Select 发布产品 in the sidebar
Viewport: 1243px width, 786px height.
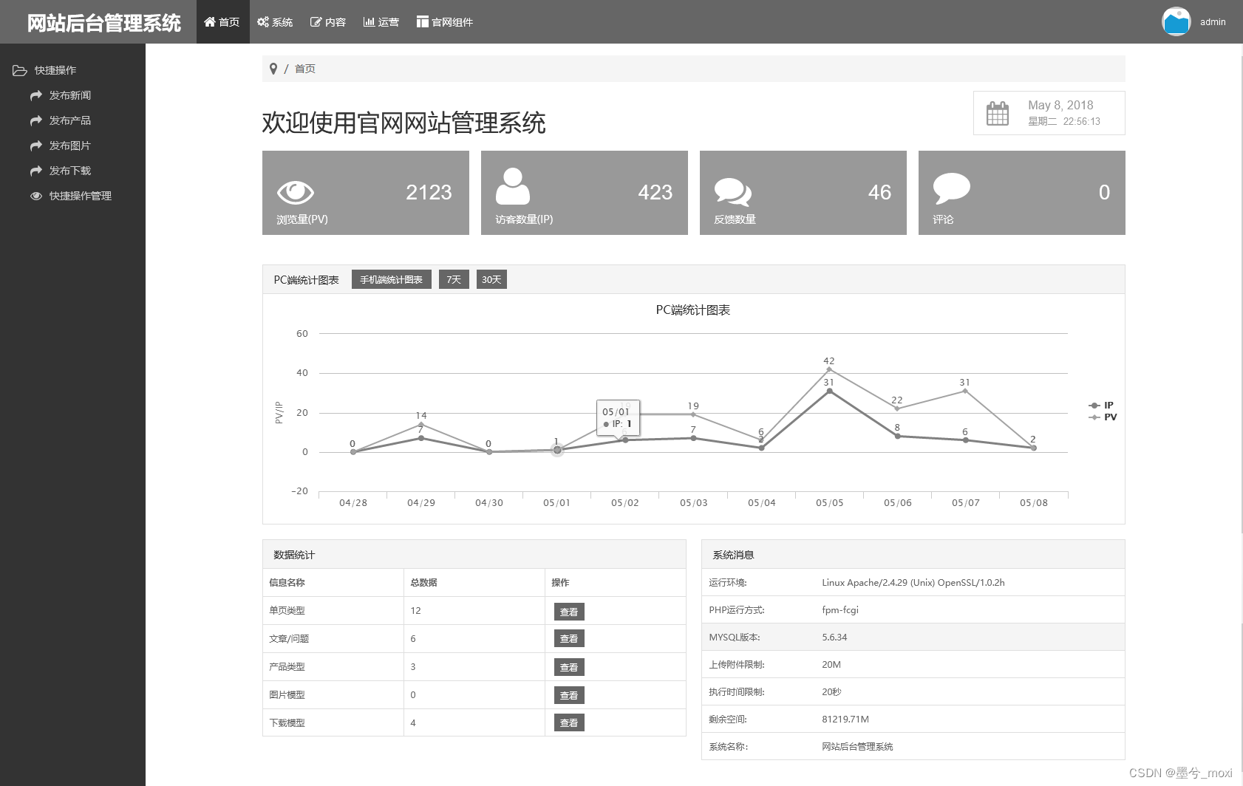(70, 120)
